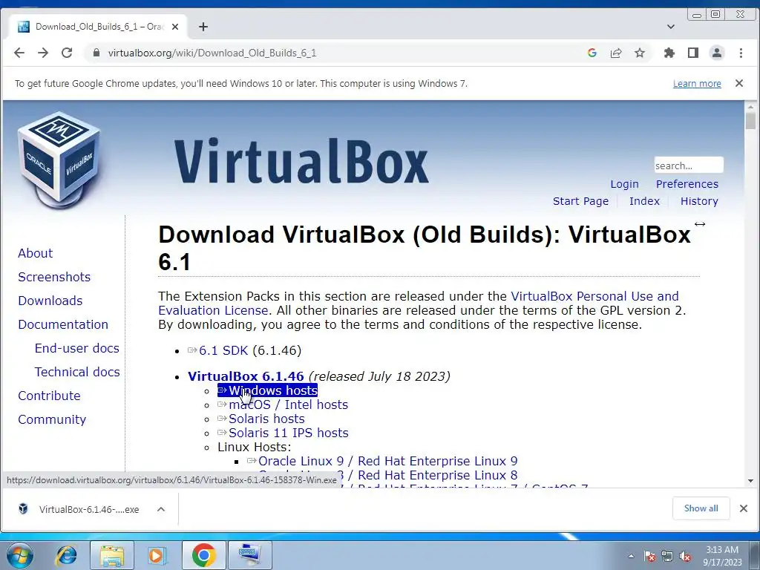Click the VirtualBox search field
Screen dimensions: 760x570
(x=688, y=166)
